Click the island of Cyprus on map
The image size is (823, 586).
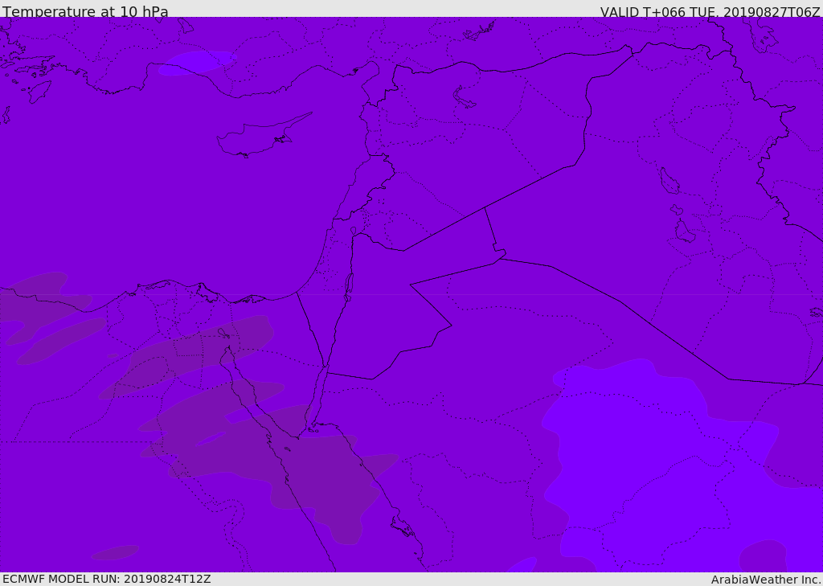(263, 136)
